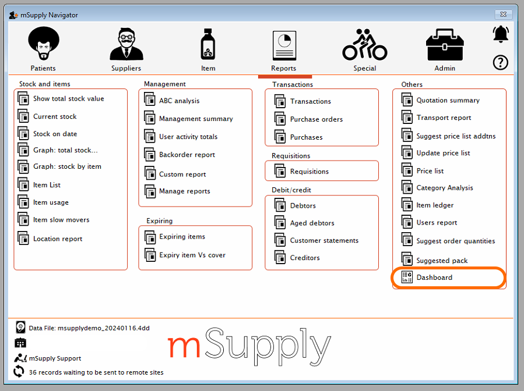
Task: Open the Admin toolbox icon
Action: pyautogui.click(x=444, y=47)
